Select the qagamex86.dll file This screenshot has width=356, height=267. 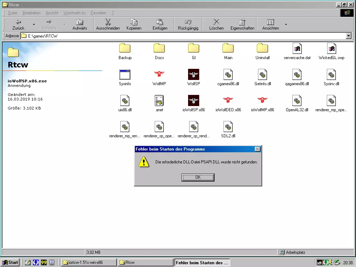297,78
